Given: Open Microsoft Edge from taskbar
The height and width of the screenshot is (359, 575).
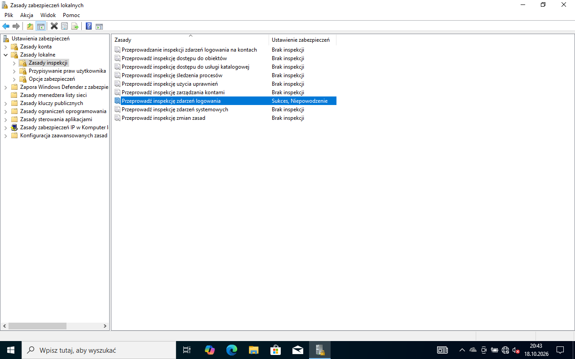Looking at the screenshot, I should coord(231,350).
